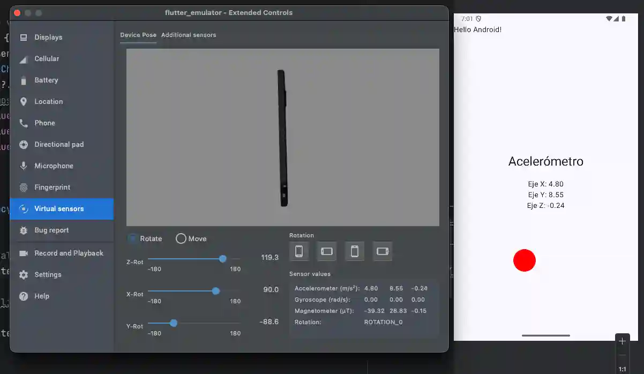Open the Record and Playback section
The image size is (644, 374).
tap(69, 253)
